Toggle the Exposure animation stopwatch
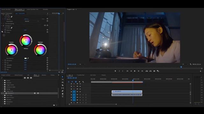The height and width of the screenshot is (114, 204). [5, 30]
